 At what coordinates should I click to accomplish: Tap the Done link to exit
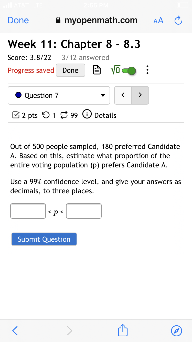pyautogui.click(x=18, y=20)
